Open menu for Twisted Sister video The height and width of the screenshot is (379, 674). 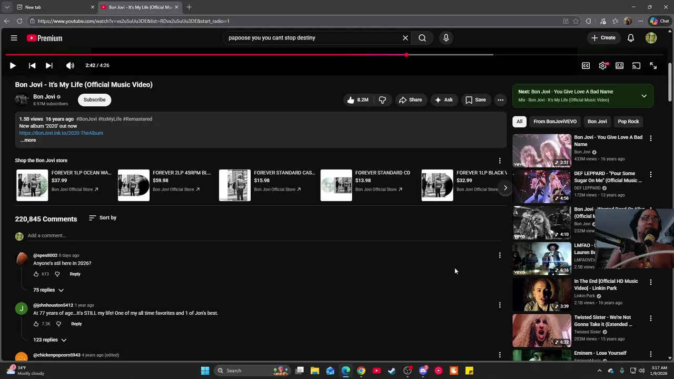tap(651, 318)
